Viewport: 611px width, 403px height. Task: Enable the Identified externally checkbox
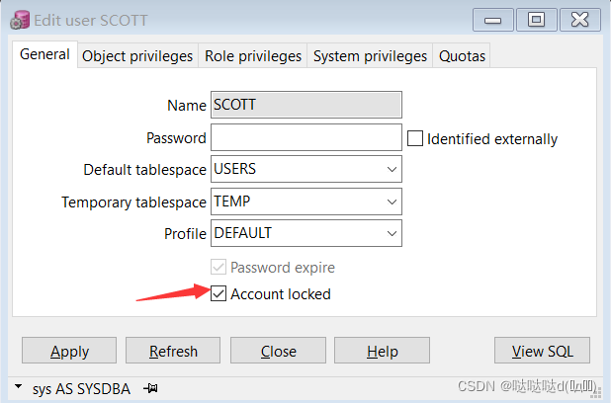click(415, 139)
